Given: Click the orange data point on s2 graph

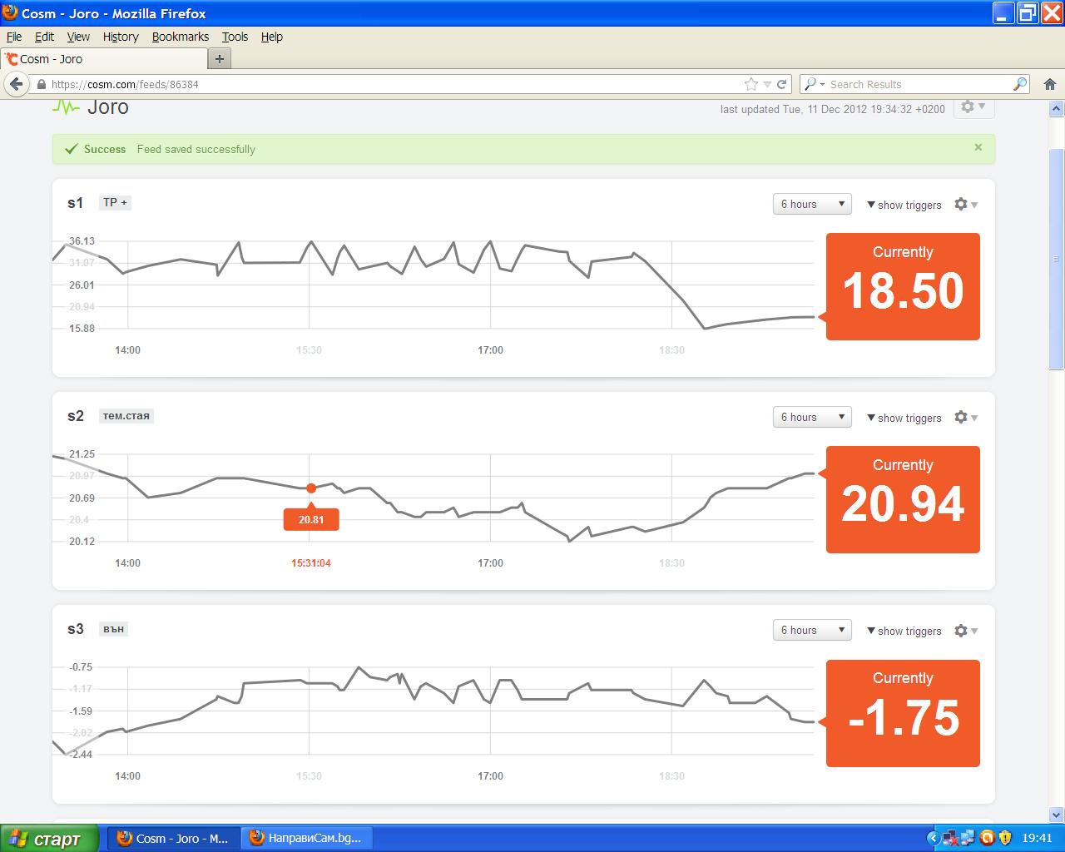Looking at the screenshot, I should point(311,488).
